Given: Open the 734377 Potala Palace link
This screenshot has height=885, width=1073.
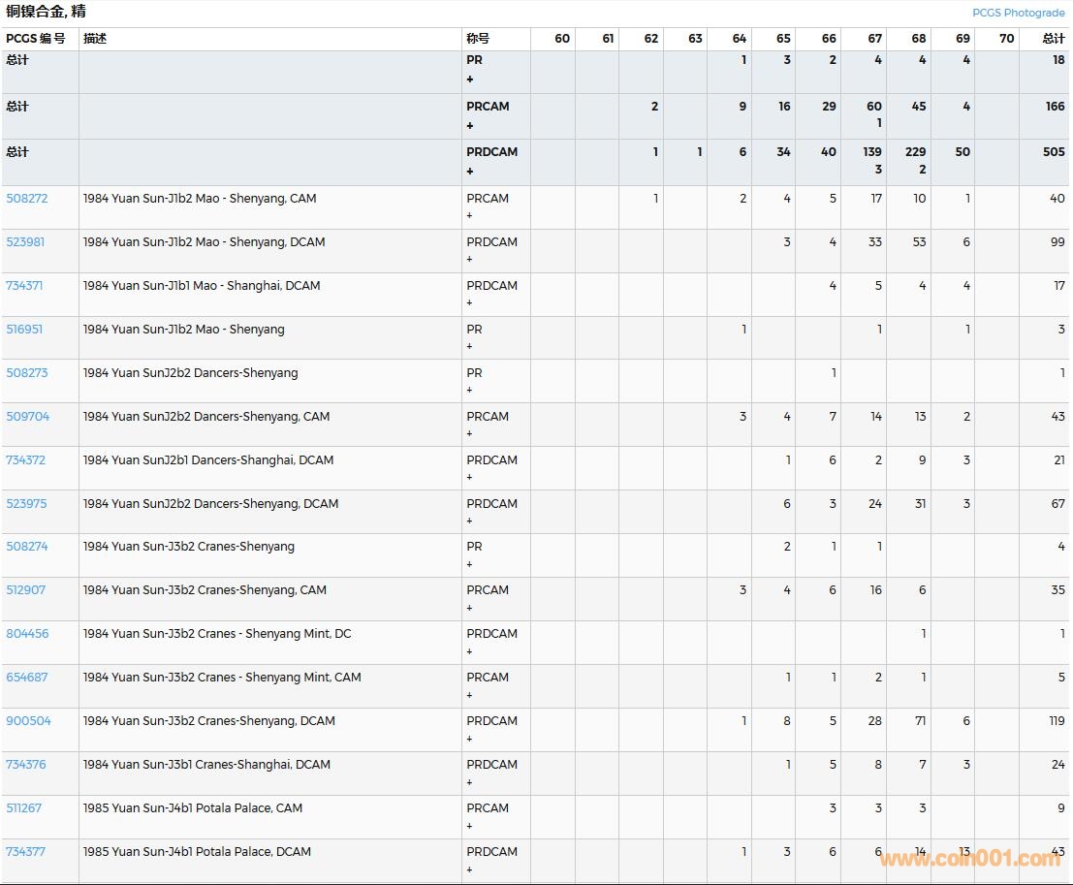Looking at the screenshot, I should point(26,852).
